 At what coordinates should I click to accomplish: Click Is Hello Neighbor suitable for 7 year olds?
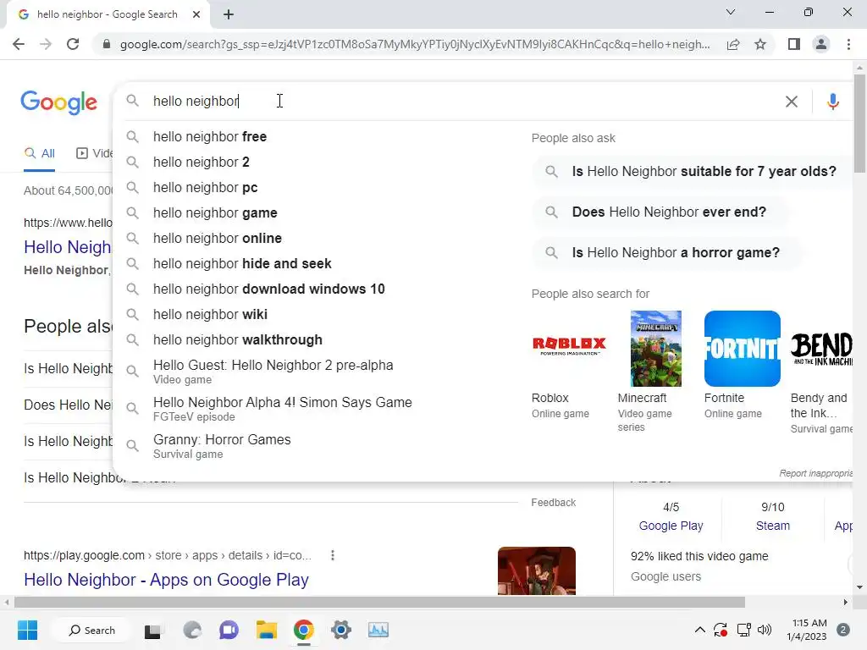(693, 171)
